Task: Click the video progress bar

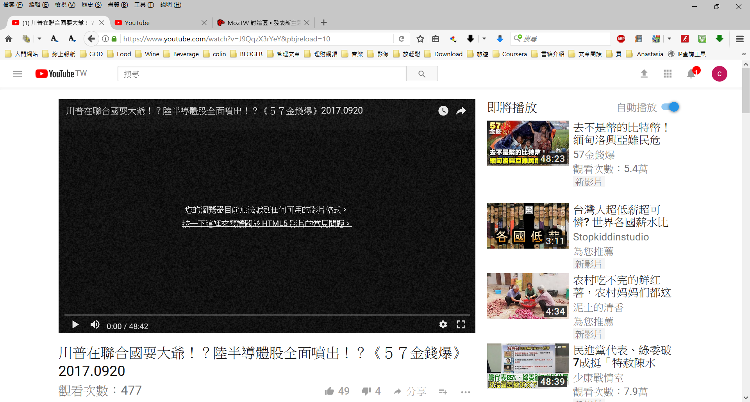Action: coord(267,315)
